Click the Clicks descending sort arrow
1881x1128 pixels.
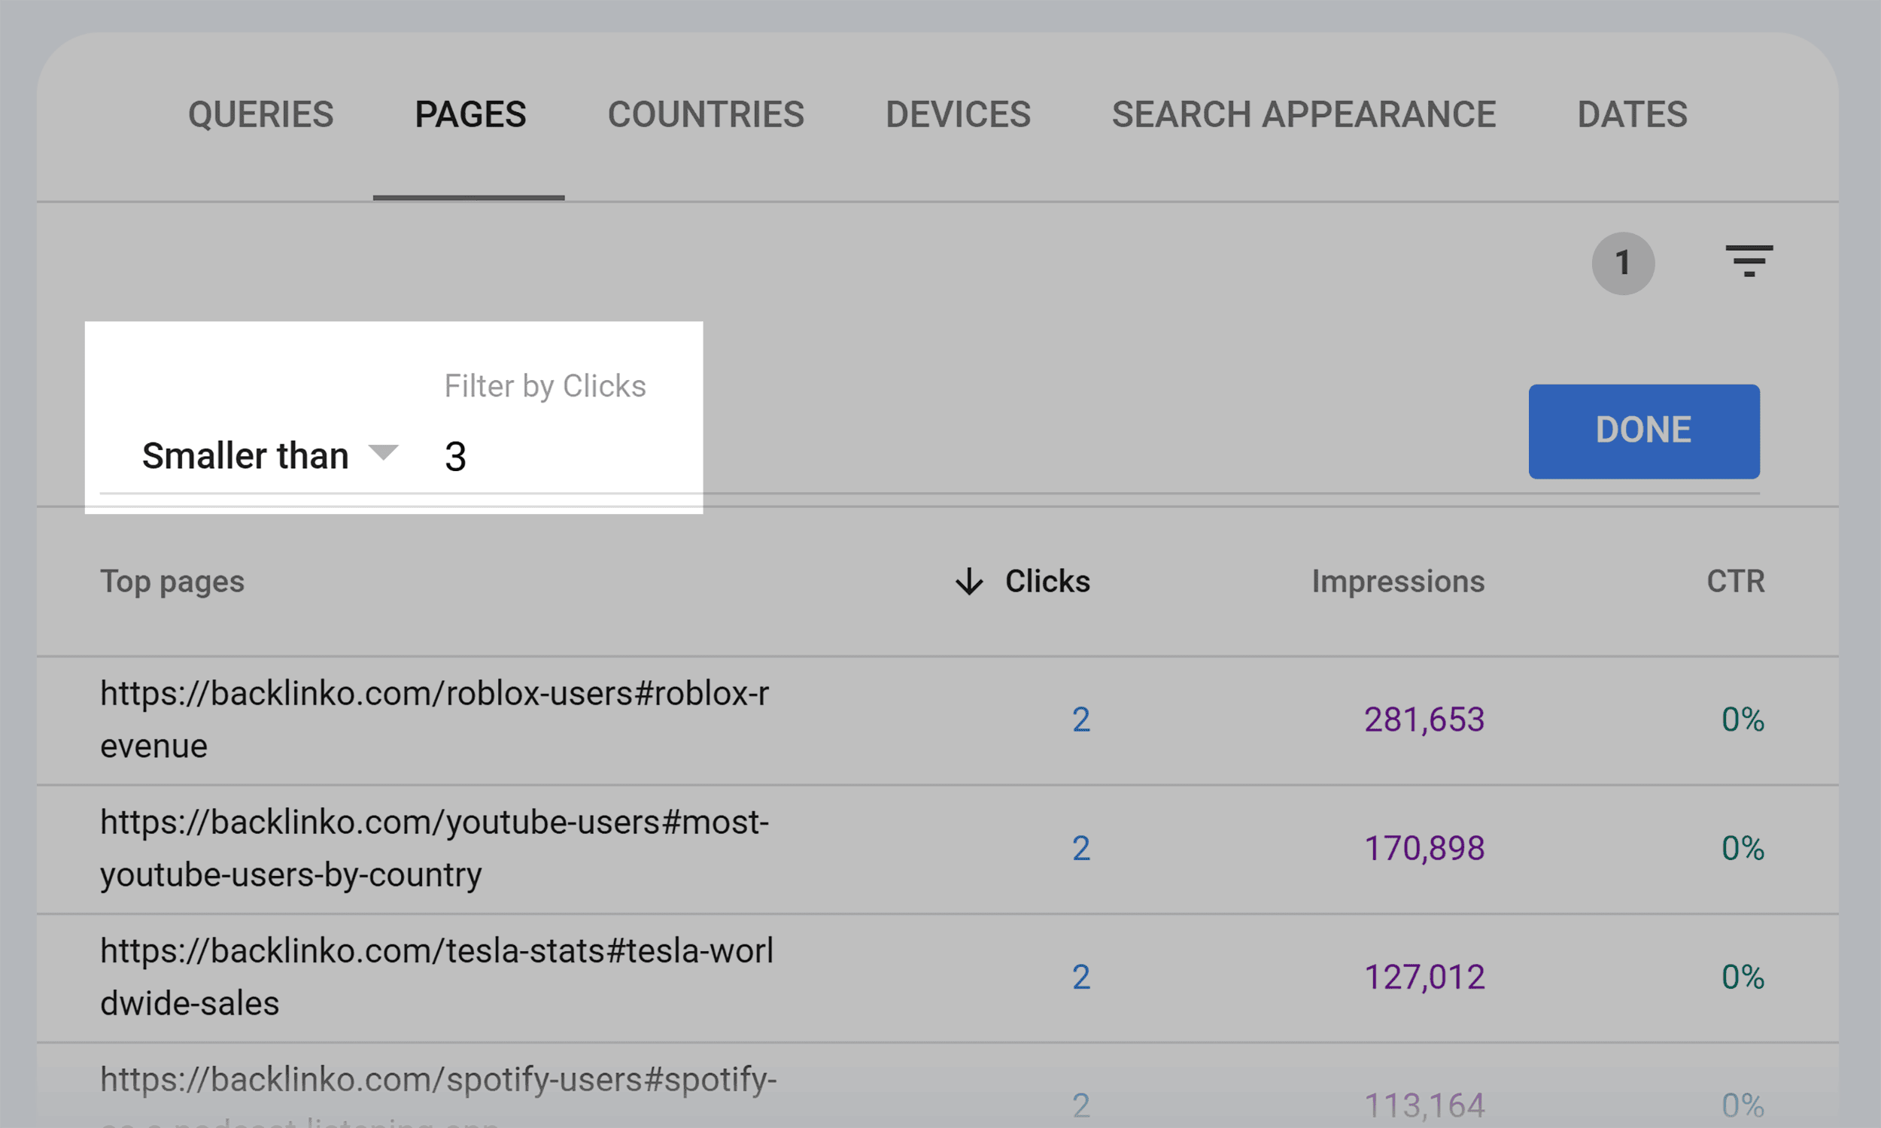tap(967, 582)
